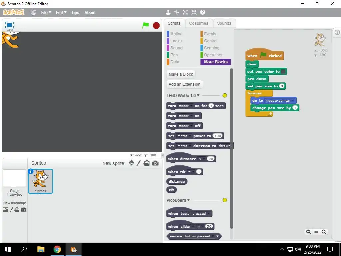The image size is (341, 256).
Task: Choose new sprite from library
Action: (131, 163)
